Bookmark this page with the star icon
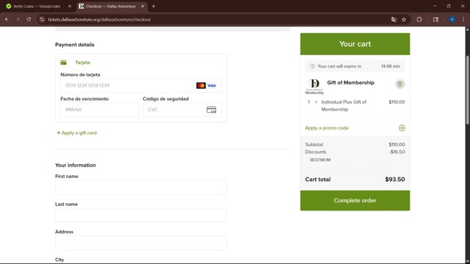The width and height of the screenshot is (470, 264). coord(404,20)
